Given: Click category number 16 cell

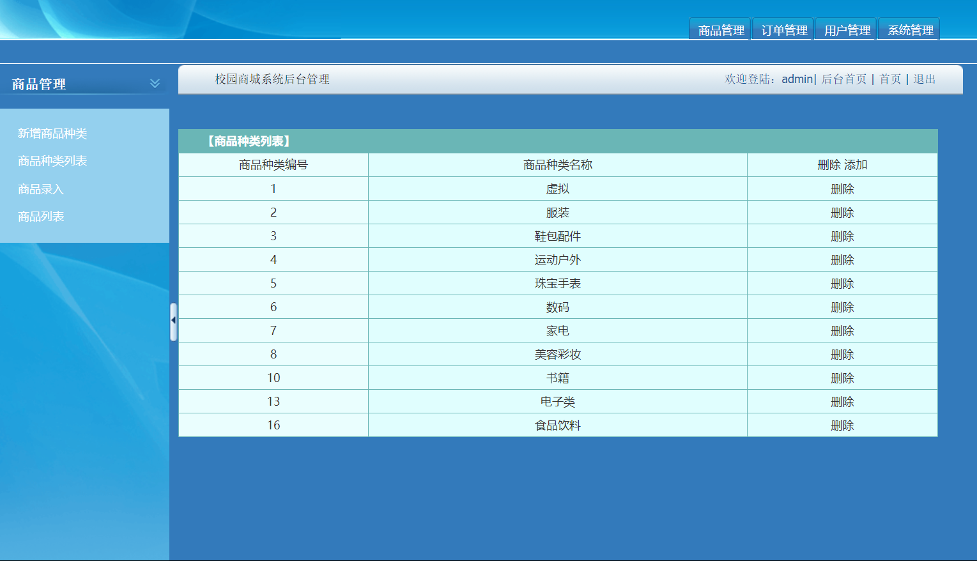Looking at the screenshot, I should coord(273,426).
